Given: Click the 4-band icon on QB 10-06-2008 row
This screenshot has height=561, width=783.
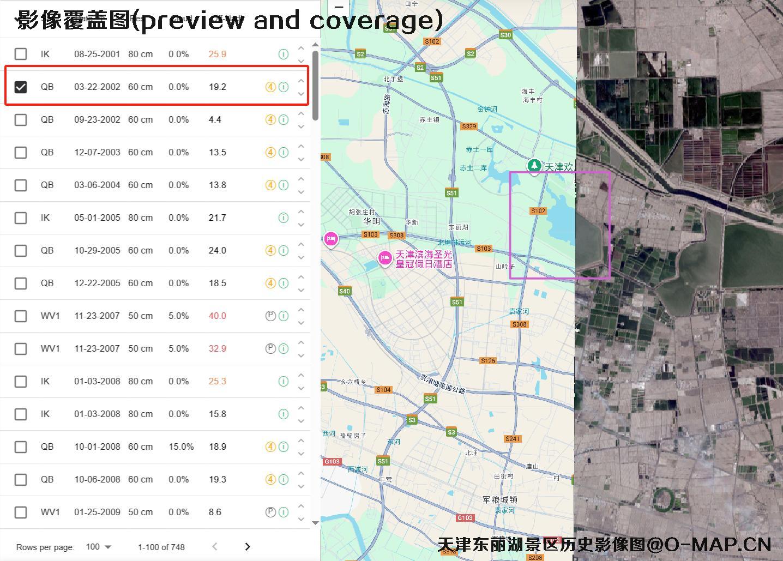Looking at the screenshot, I should point(270,479).
